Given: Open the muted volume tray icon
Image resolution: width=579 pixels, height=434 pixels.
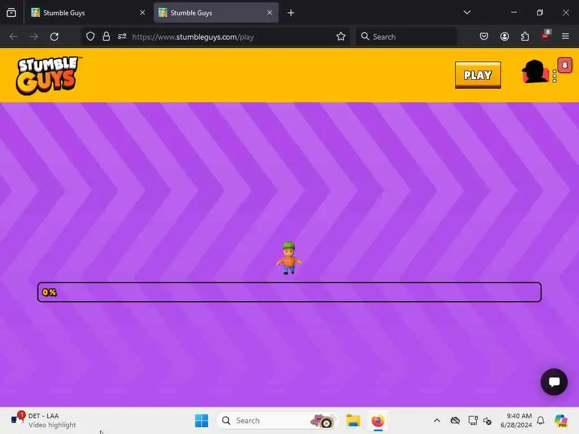Looking at the screenshot, I should [x=487, y=420].
